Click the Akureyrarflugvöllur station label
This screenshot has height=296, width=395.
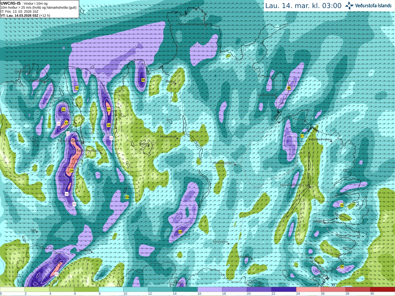coord(69,141)
